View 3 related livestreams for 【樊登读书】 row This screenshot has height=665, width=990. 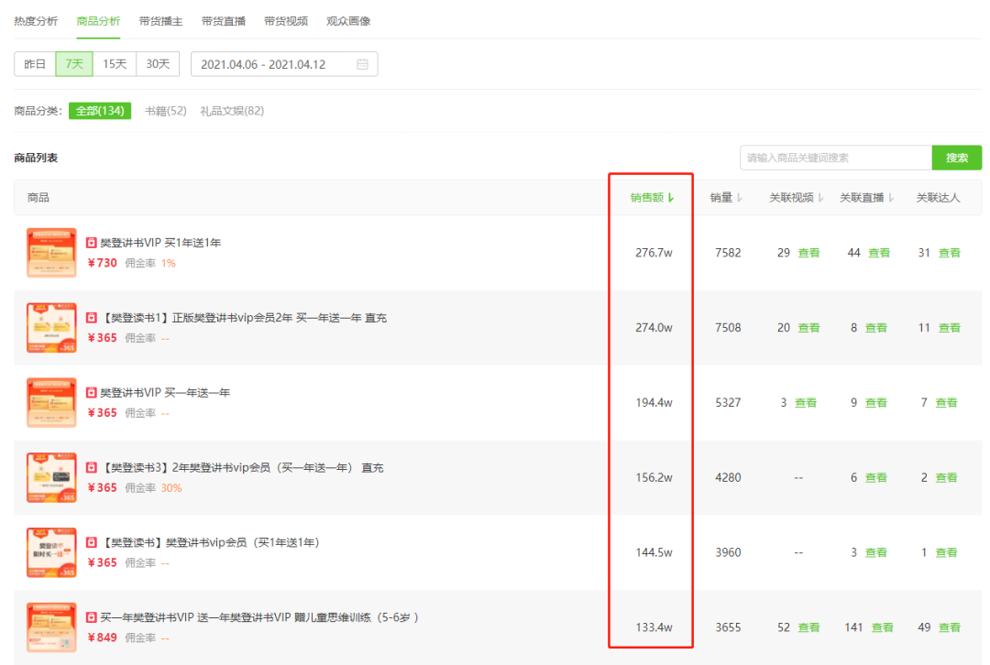point(875,552)
